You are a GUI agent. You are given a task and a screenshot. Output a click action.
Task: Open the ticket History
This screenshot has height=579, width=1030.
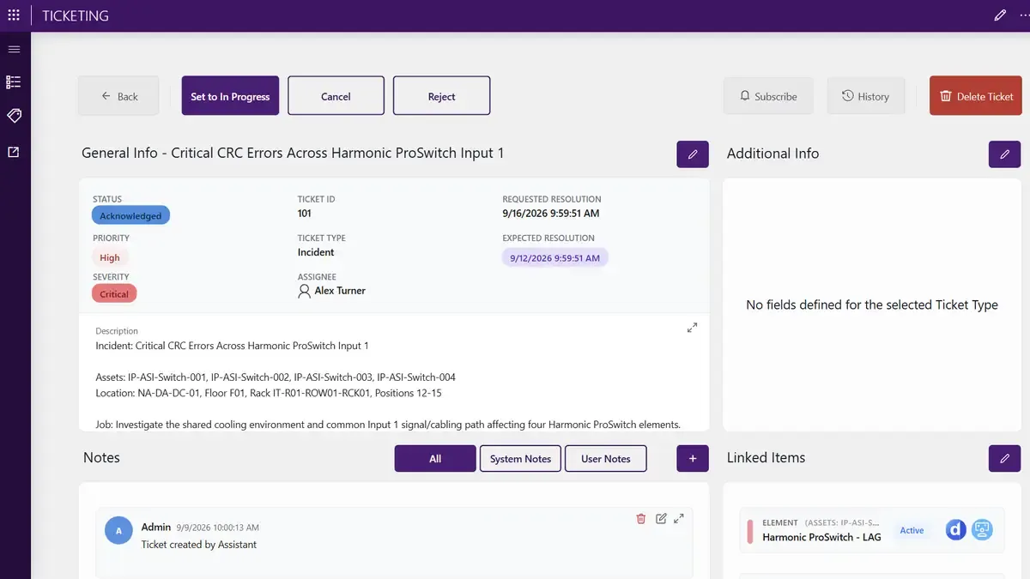[865, 96]
